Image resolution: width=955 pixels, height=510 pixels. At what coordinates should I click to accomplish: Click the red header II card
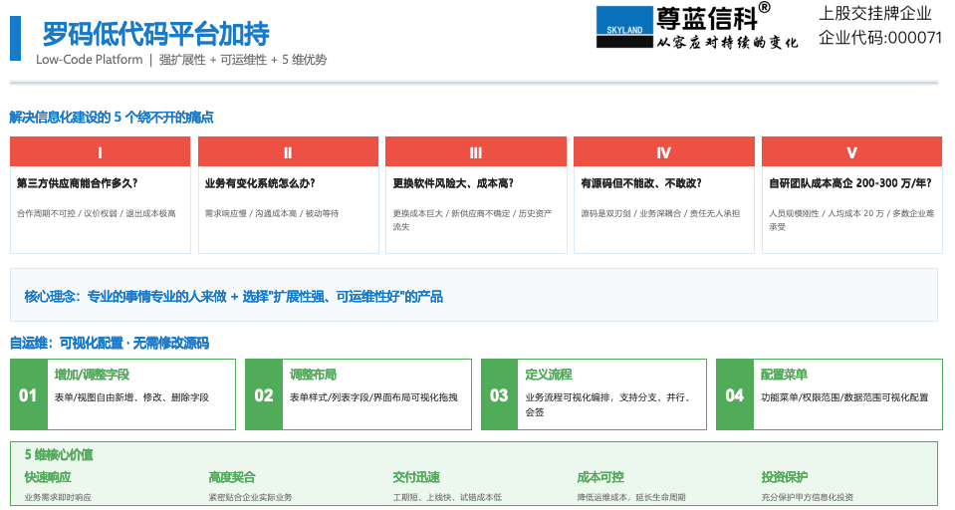pos(288,152)
